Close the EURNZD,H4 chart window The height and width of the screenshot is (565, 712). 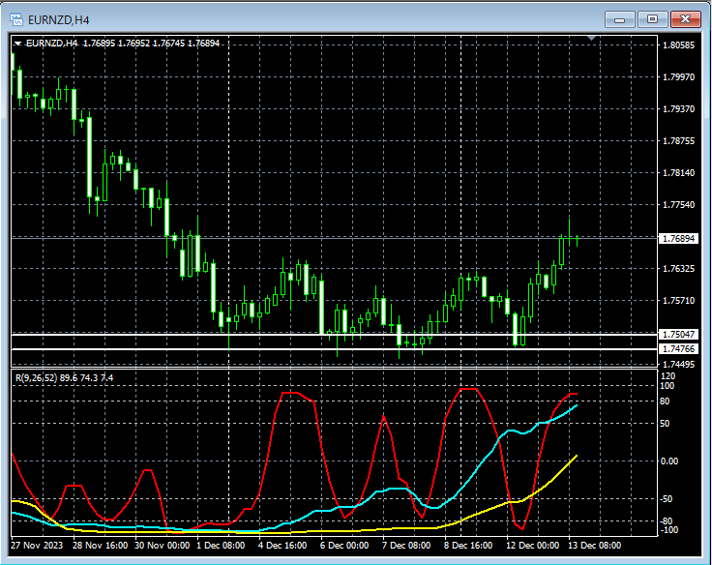[685, 19]
